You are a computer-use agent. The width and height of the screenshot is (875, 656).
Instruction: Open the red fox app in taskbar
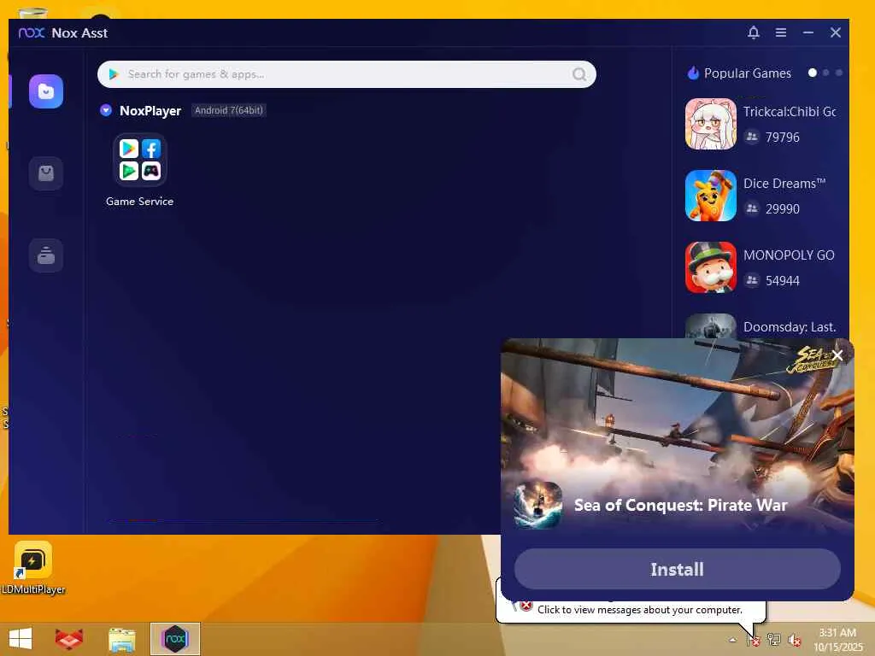69,639
